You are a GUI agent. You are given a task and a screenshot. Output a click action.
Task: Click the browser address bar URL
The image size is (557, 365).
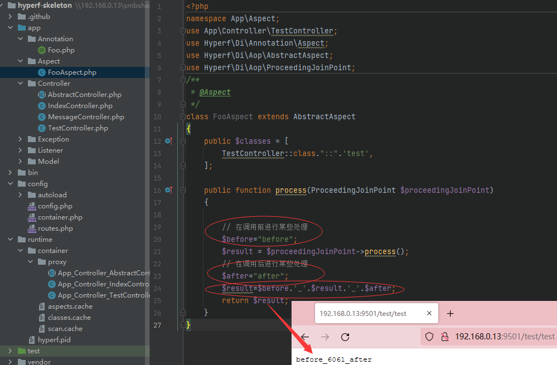pyautogui.click(x=505, y=337)
